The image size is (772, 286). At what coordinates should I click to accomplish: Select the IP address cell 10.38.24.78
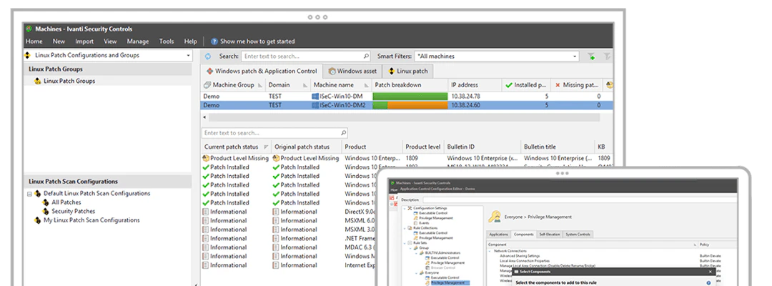[465, 97]
